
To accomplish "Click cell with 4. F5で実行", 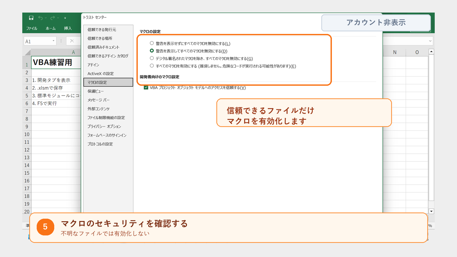I will pos(56,103).
